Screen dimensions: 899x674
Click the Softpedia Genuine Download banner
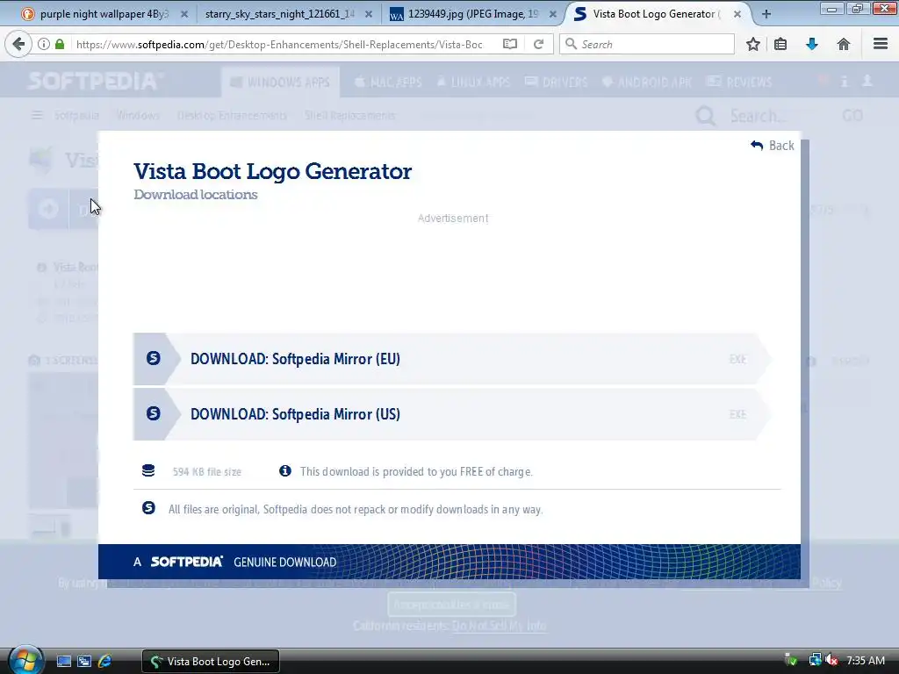pyautogui.click(x=449, y=562)
